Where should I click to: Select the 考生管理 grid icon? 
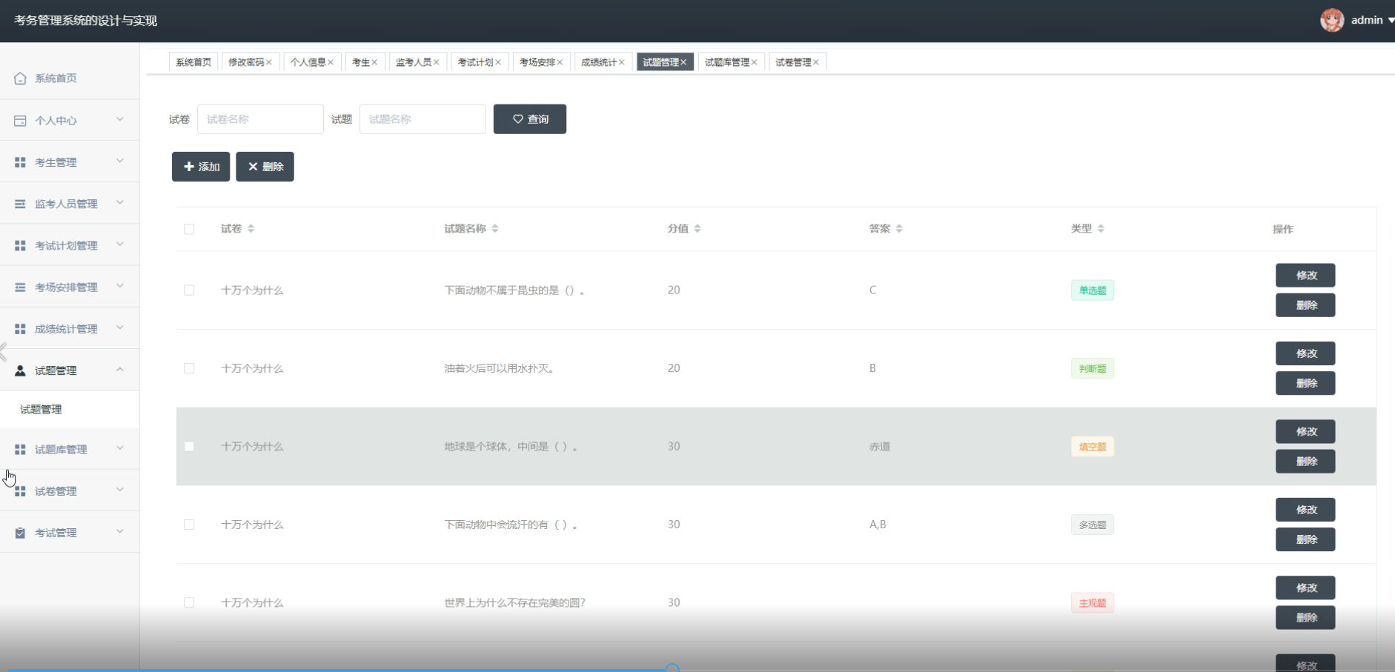20,162
